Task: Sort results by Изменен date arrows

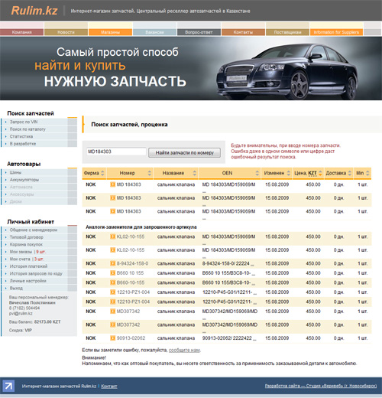Action: (289, 173)
